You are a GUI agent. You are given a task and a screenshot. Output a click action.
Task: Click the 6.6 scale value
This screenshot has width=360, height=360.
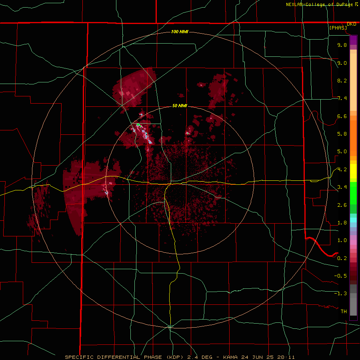coord(342,116)
